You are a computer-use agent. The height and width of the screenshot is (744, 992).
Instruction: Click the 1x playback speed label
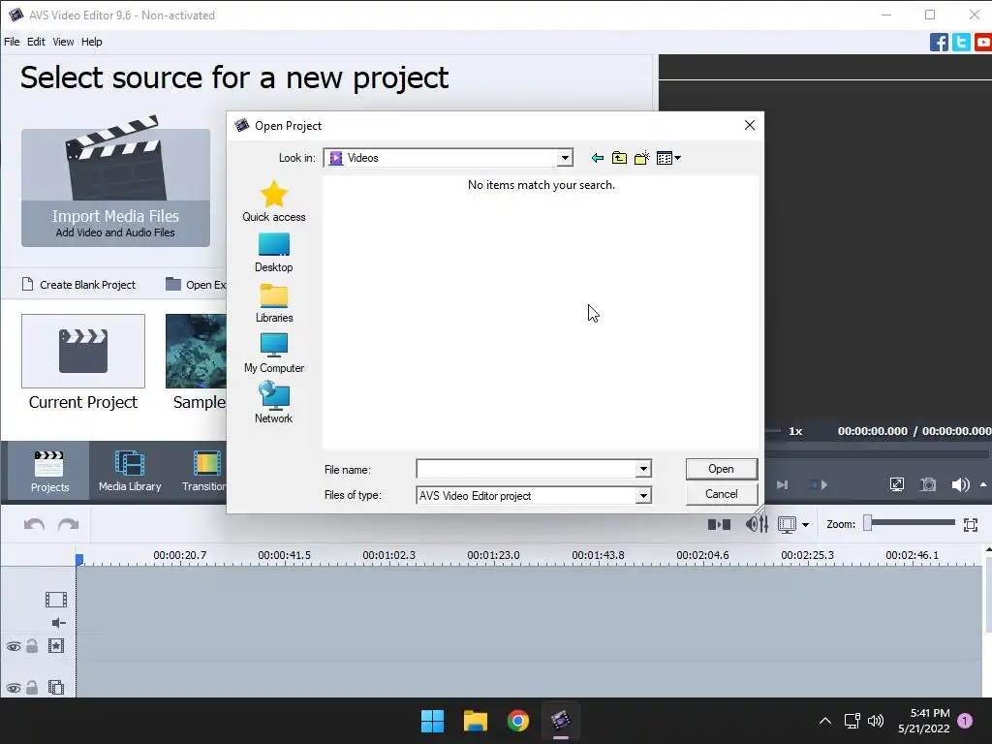[795, 431]
